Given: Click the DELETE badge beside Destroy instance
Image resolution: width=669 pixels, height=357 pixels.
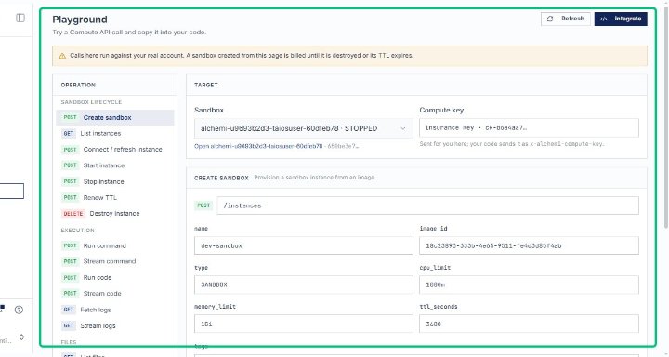Looking at the screenshot, I should click(x=73, y=214).
